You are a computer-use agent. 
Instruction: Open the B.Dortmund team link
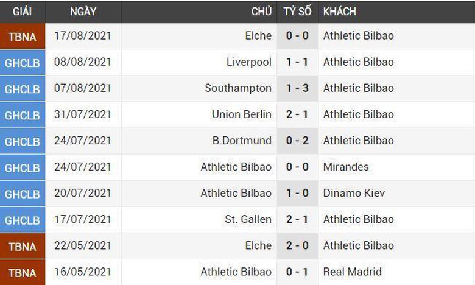(242, 141)
